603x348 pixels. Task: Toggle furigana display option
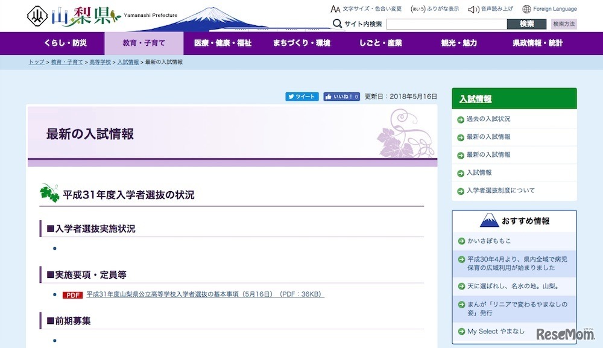click(434, 9)
